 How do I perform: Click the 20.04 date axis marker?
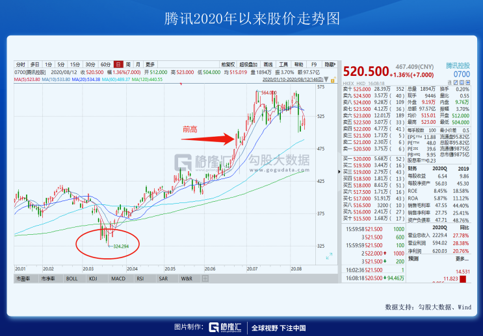click(x=133, y=269)
